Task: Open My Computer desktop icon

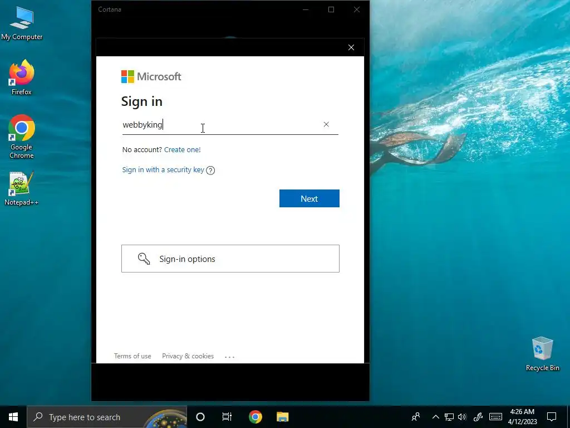Action: (22, 23)
